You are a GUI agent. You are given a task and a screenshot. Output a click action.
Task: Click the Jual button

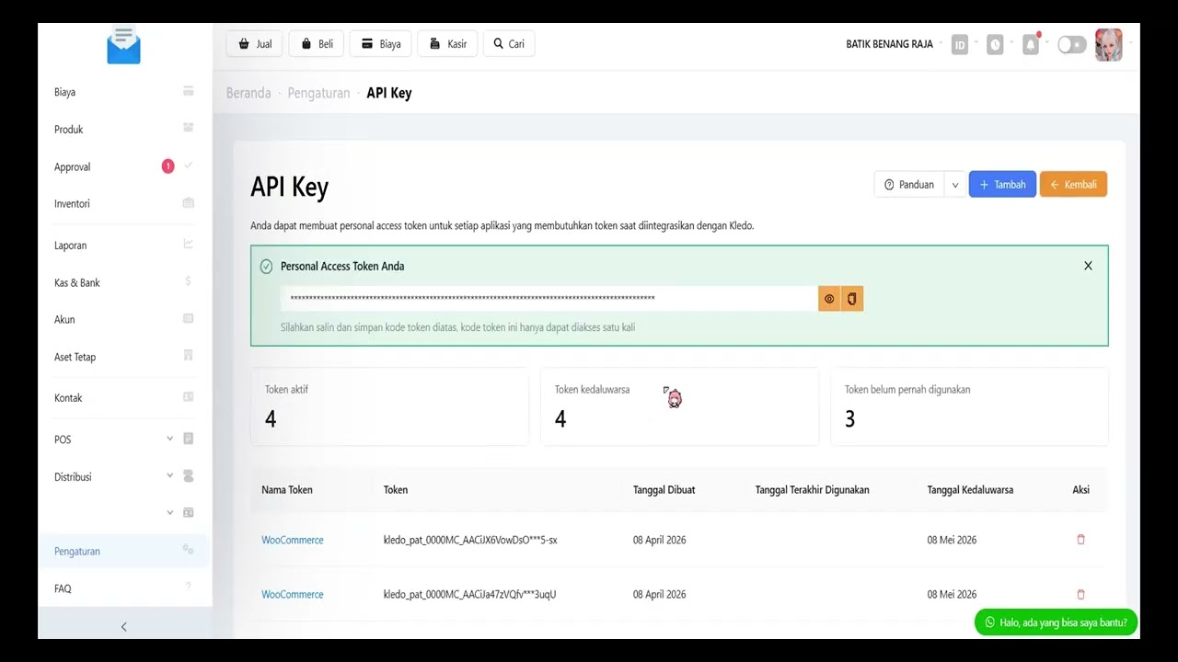pos(255,44)
